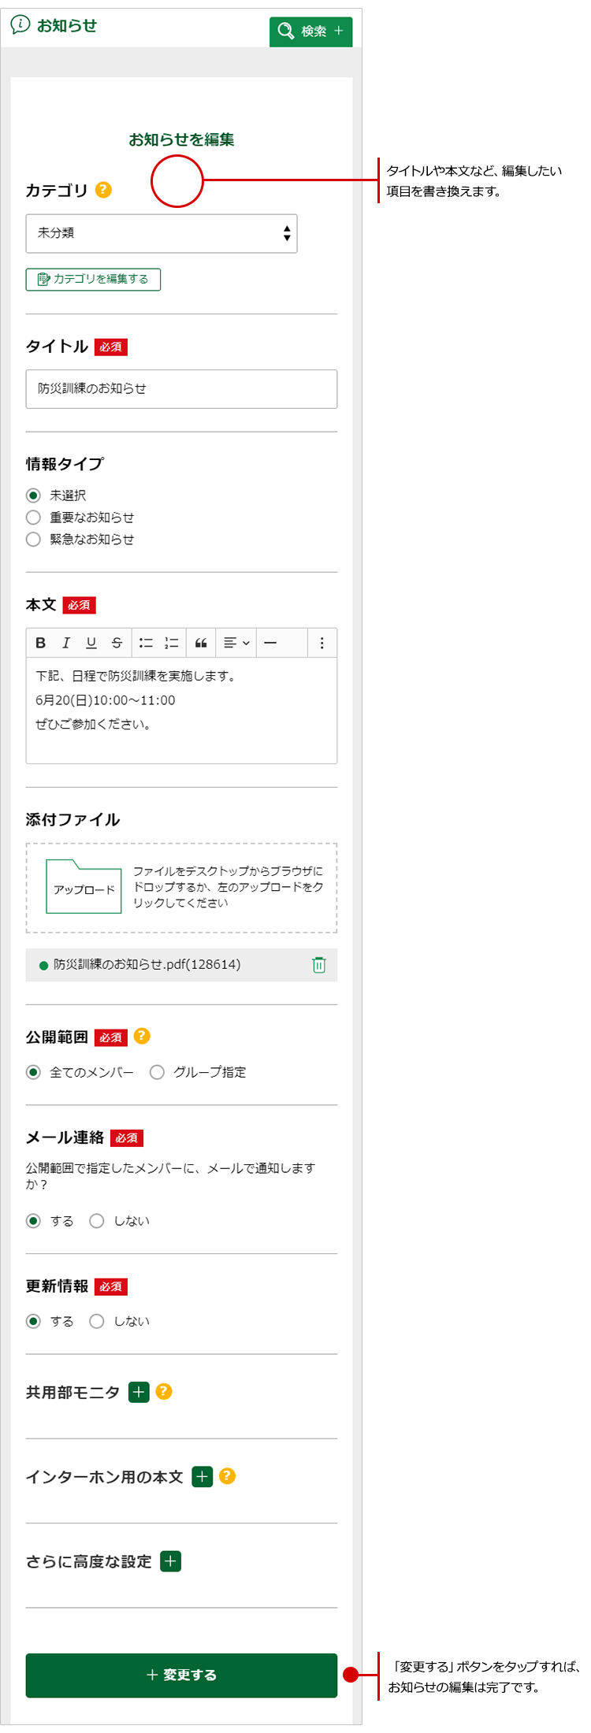
Task: Delete the attached PDF with trash icon
Action: (x=318, y=965)
